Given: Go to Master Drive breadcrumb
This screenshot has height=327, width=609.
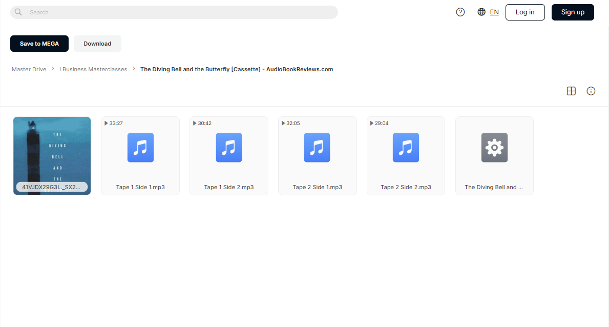Looking at the screenshot, I should pyautogui.click(x=29, y=69).
